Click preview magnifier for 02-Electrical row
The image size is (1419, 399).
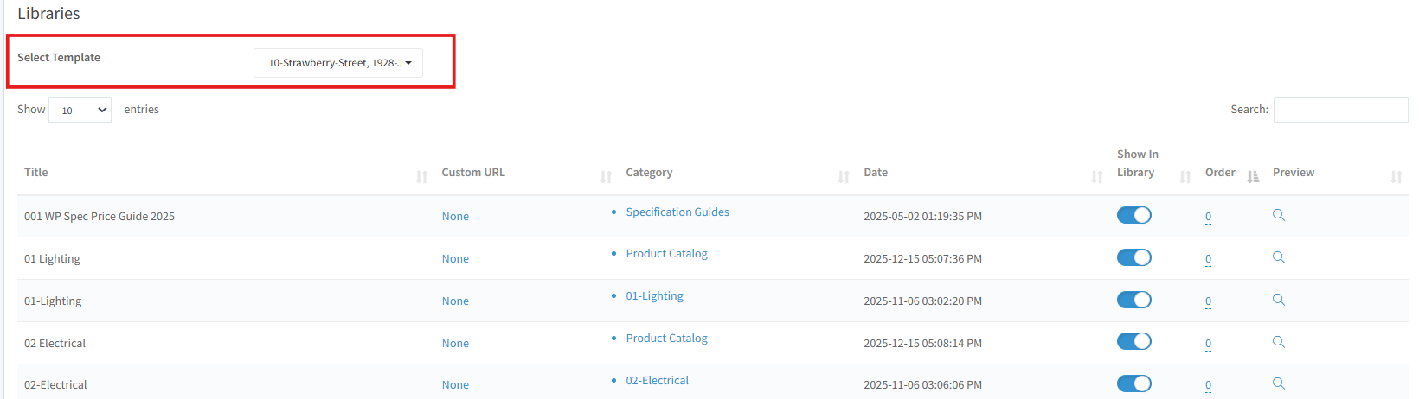1278,383
